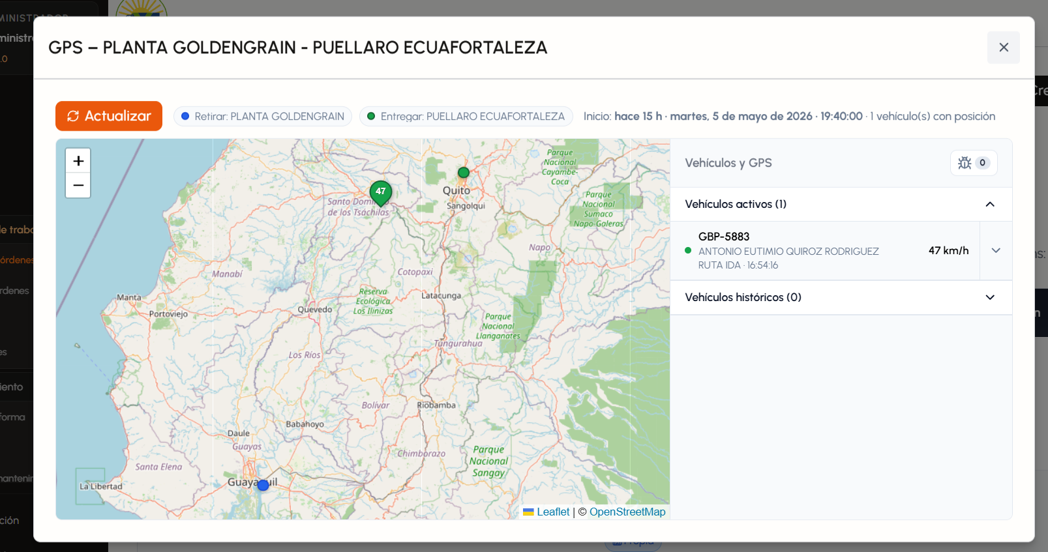The image size is (1048, 552).
Task: Expand details for vehicle GBP-5883
Action: point(996,251)
